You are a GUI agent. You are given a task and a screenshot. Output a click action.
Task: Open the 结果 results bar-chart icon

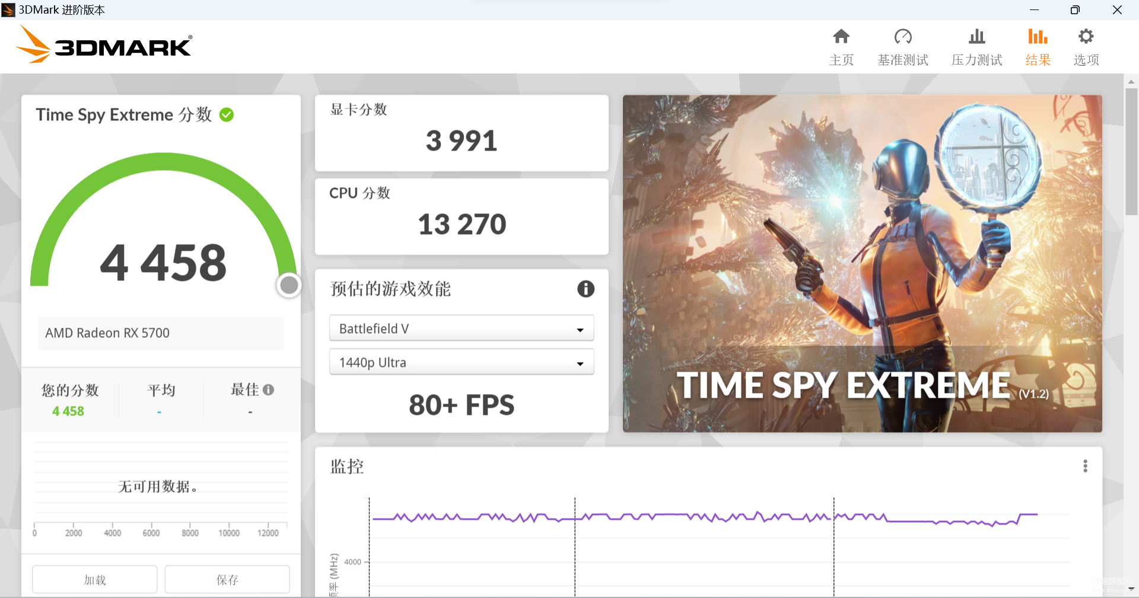1038,37
